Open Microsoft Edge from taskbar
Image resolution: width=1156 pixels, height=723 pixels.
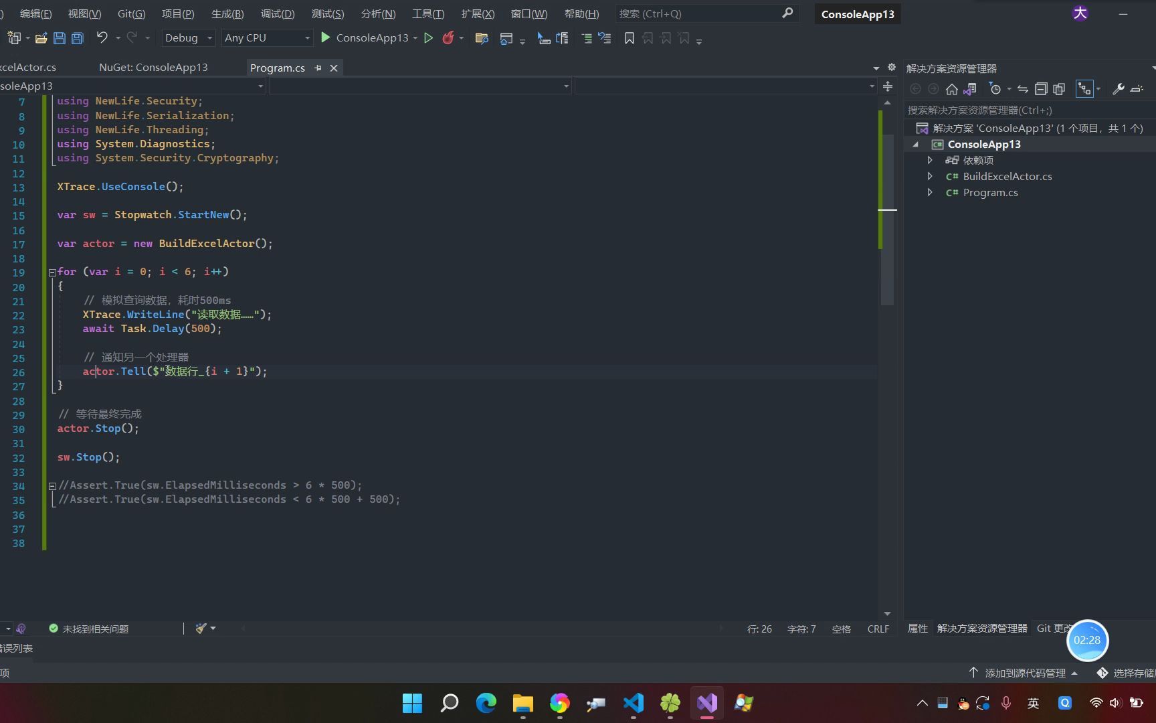point(486,703)
